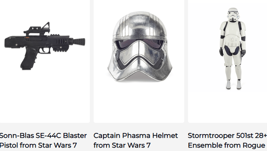Screen dimensions: 267x151
Task: Click the words 'Star Wars 7' under the blaster
Action: (58, 145)
